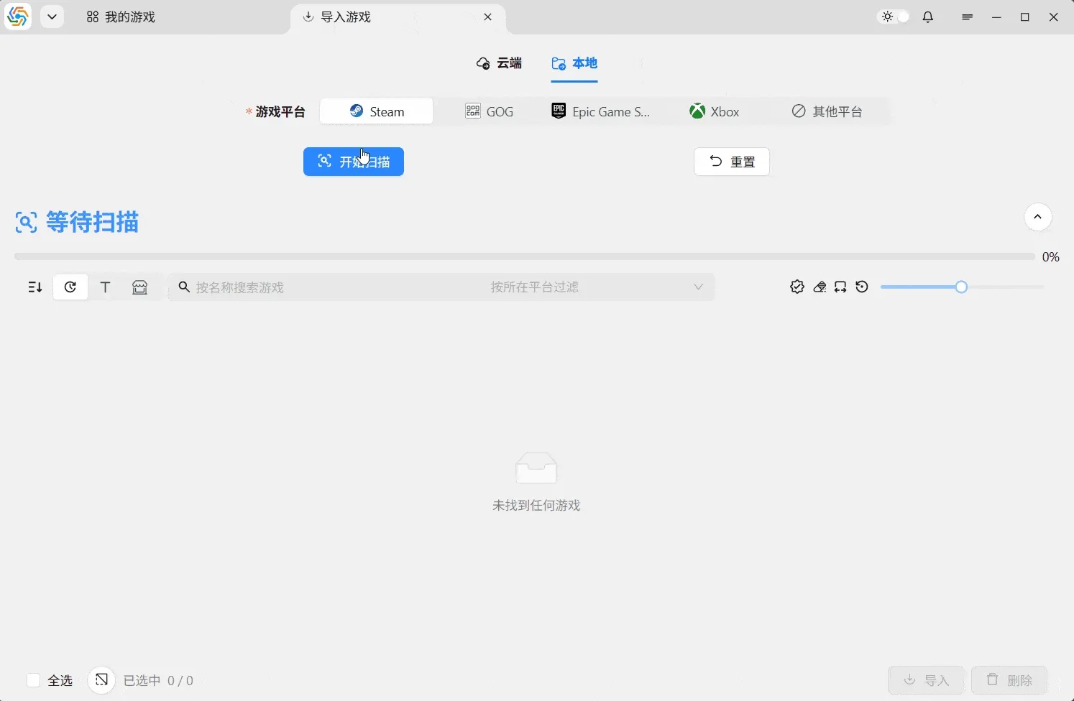Click the history restore clock icon
The height and width of the screenshot is (701, 1074).
coord(862,287)
